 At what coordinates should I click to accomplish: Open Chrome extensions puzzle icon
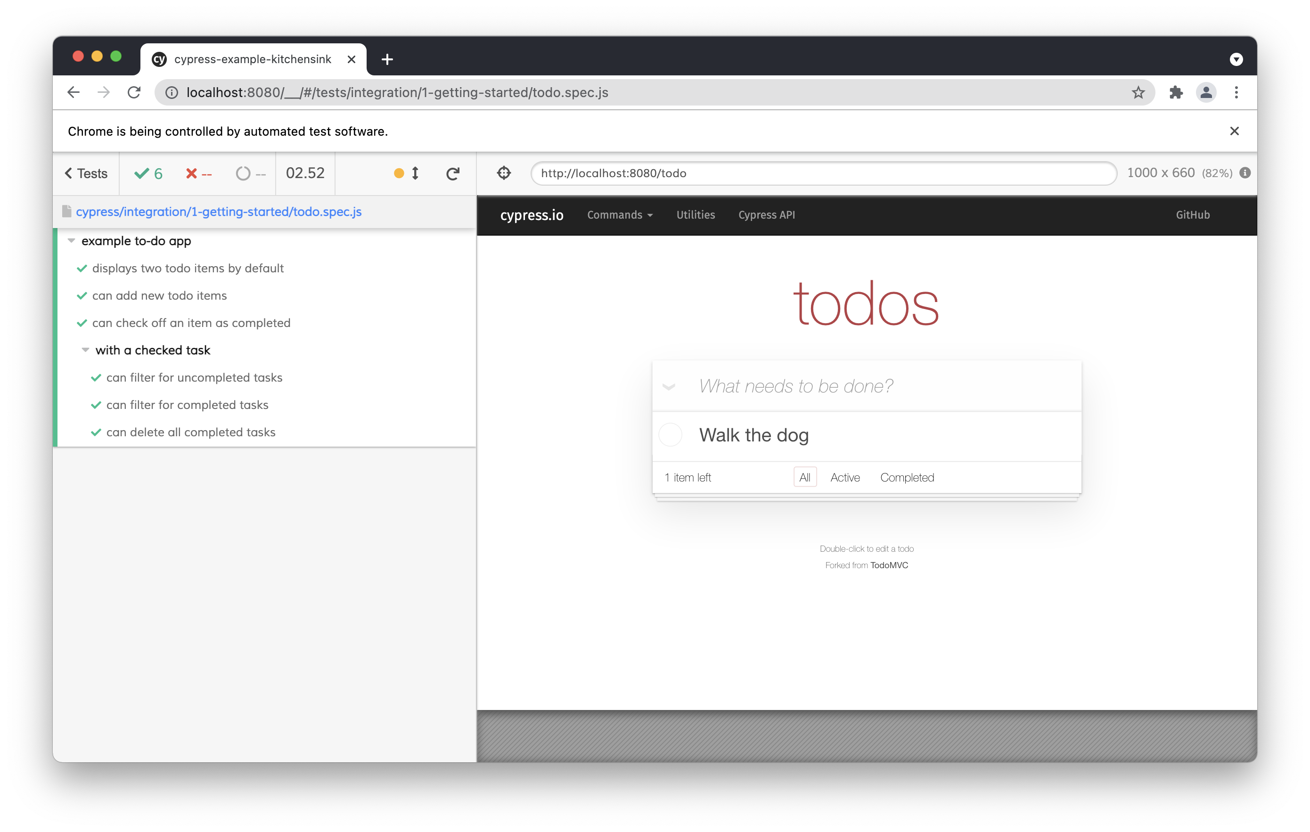pos(1176,92)
